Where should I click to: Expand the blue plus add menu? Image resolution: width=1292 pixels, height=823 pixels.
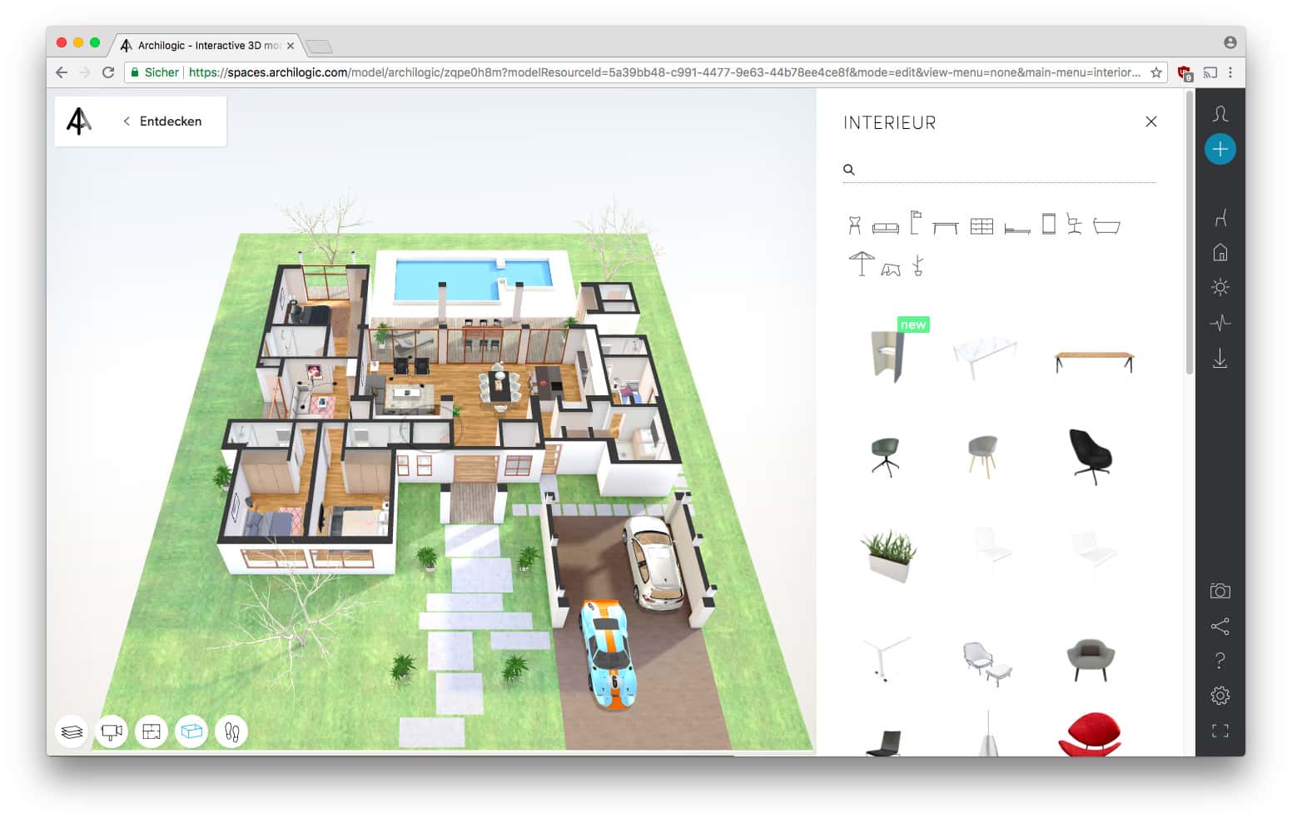pos(1220,149)
